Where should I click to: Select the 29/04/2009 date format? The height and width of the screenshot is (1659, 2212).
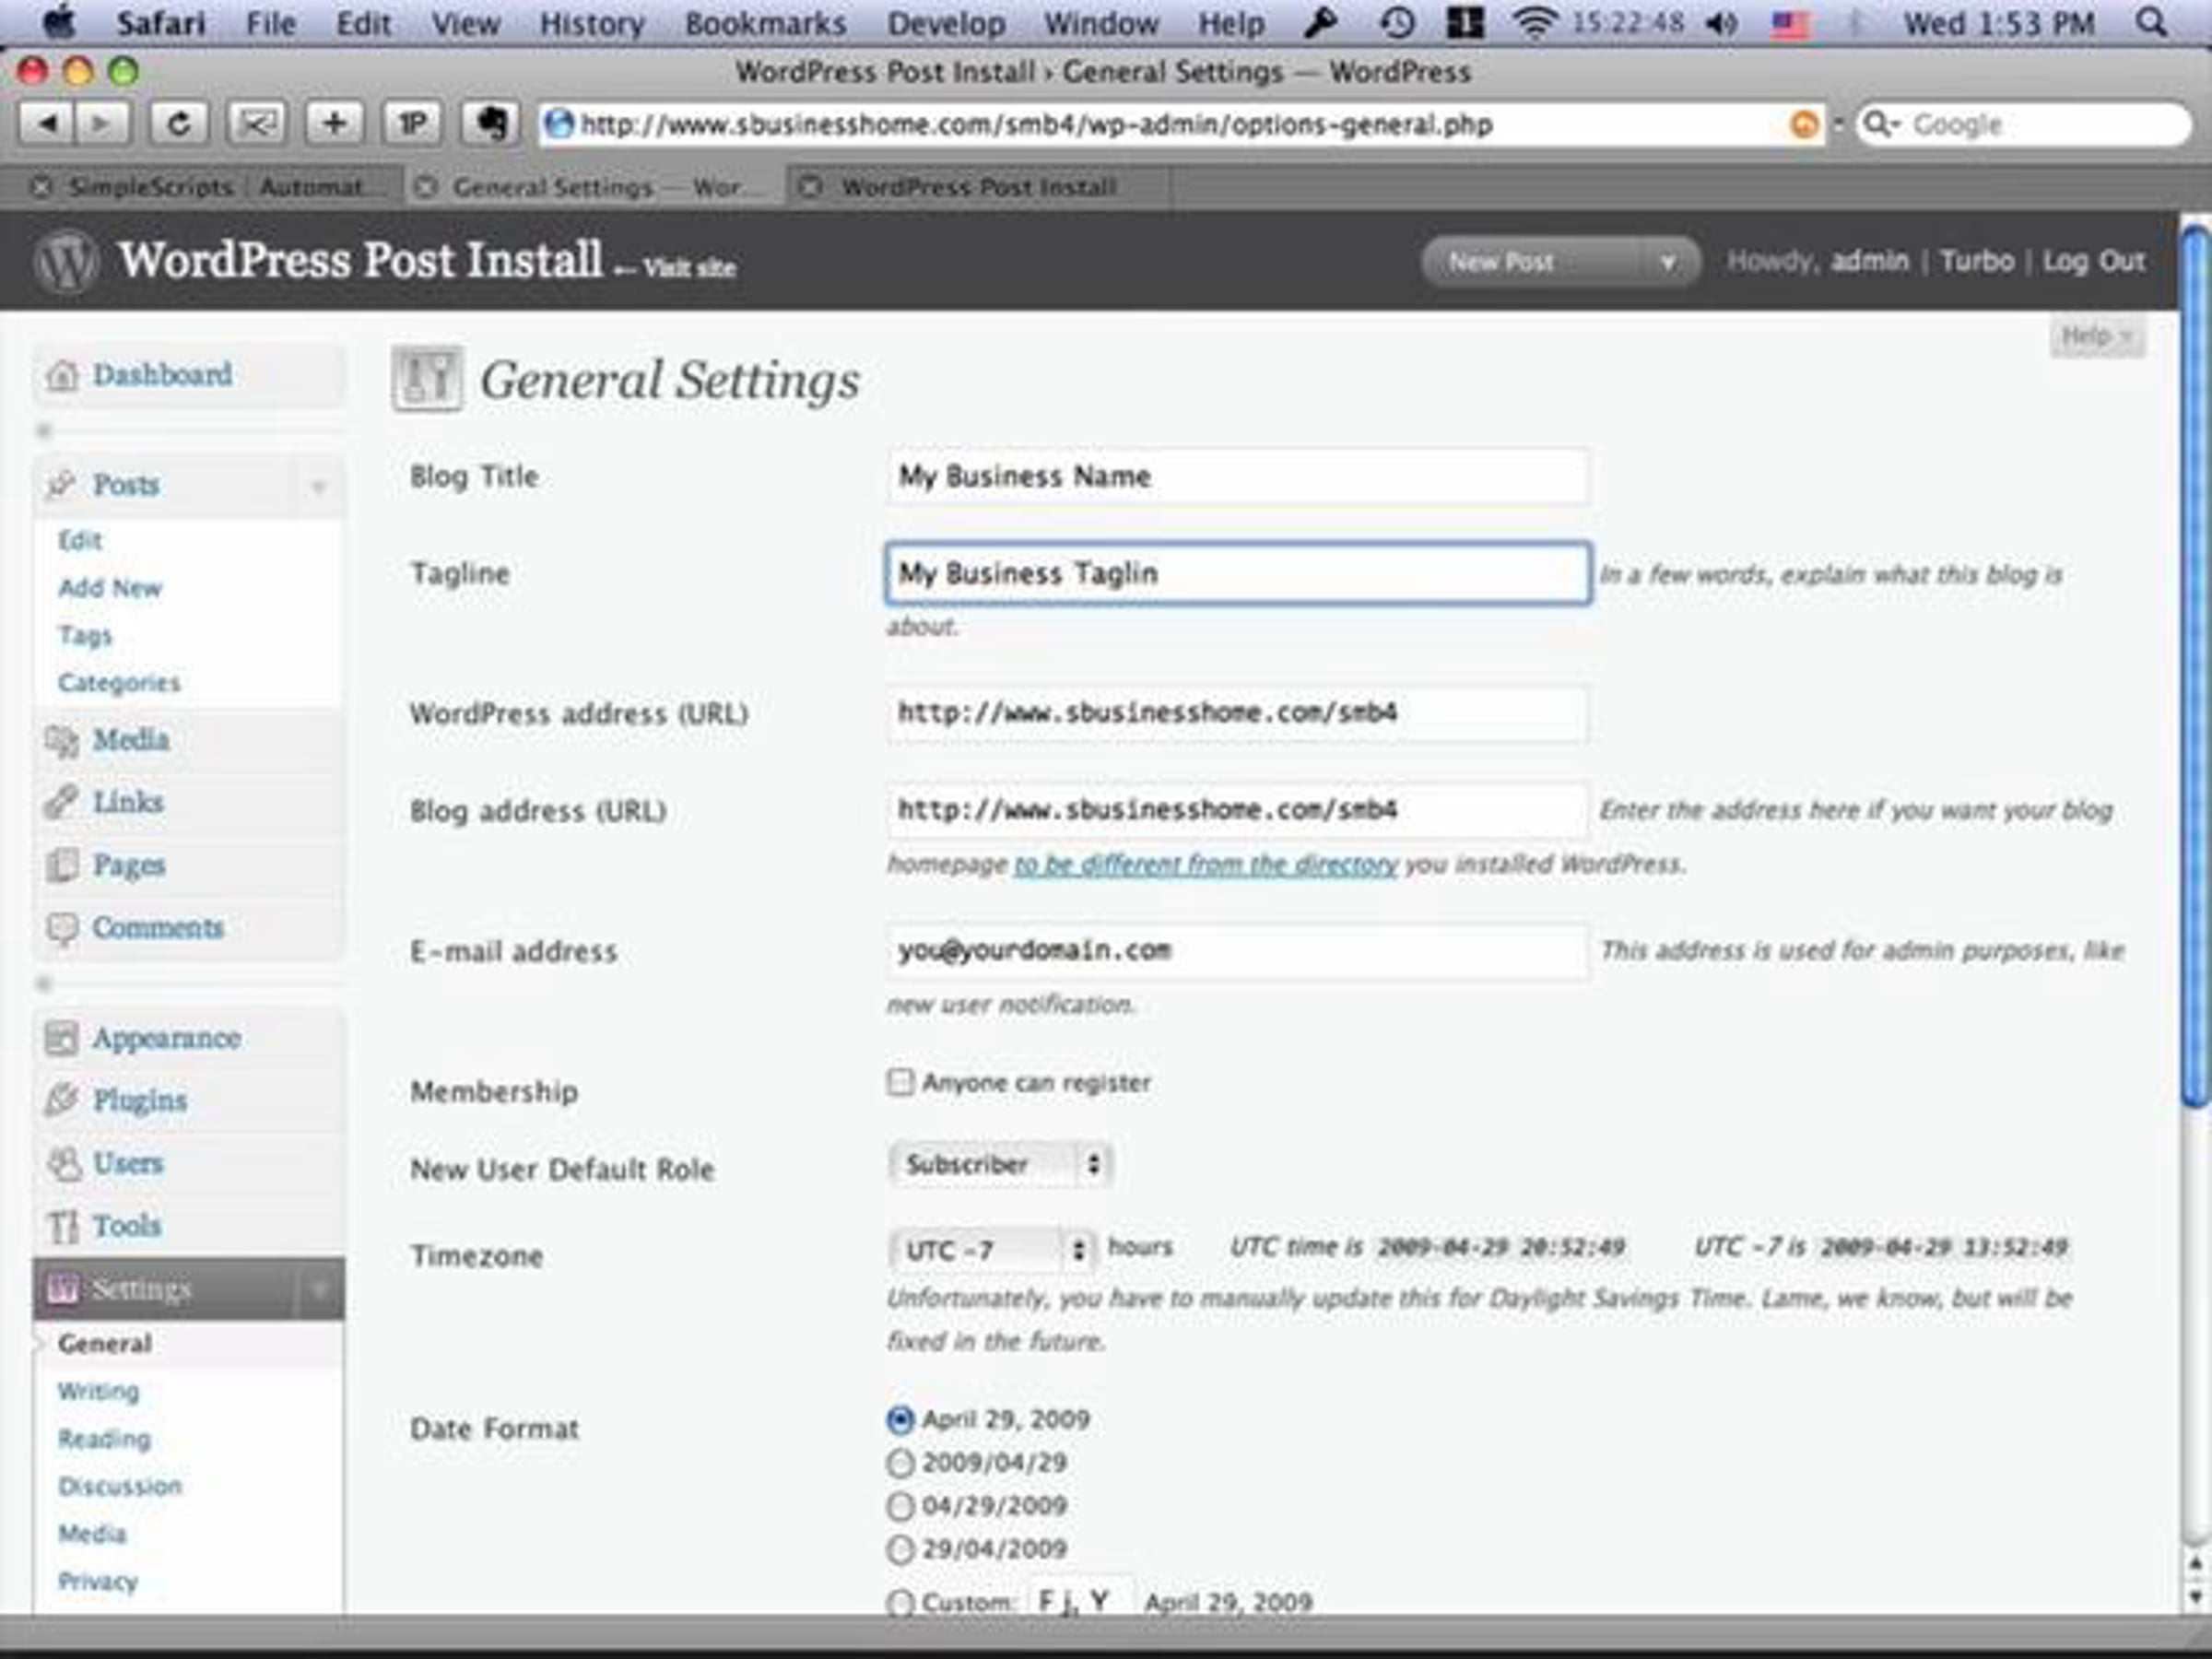[900, 1549]
